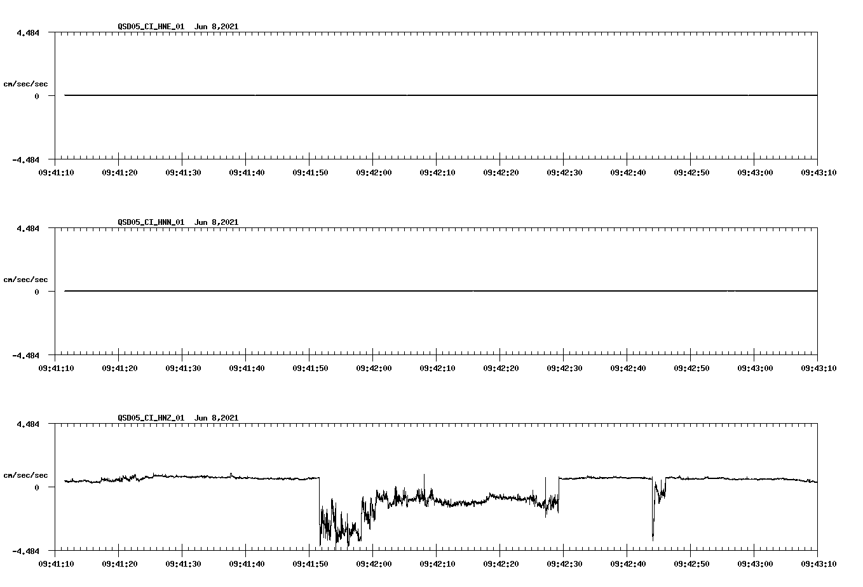This screenshot has width=863, height=587.
Task: Click the 09:42:50 time label of HNN plot
Action: click(x=691, y=368)
